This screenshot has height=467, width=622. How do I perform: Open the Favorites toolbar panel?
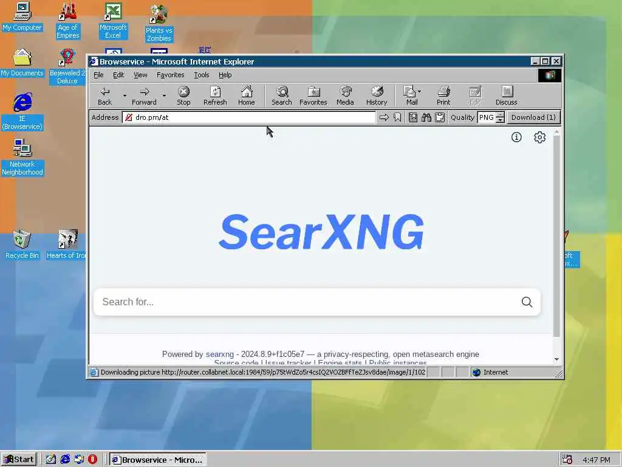click(313, 96)
